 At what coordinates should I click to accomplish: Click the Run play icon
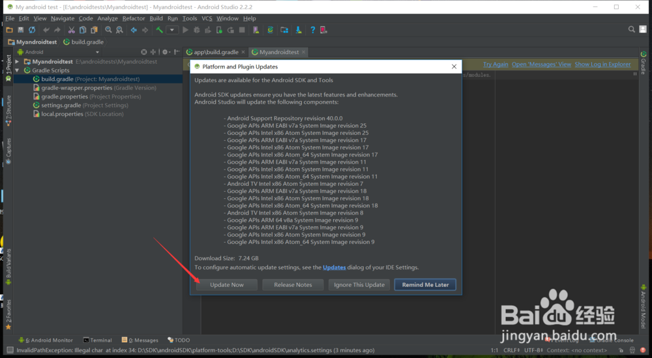click(185, 30)
